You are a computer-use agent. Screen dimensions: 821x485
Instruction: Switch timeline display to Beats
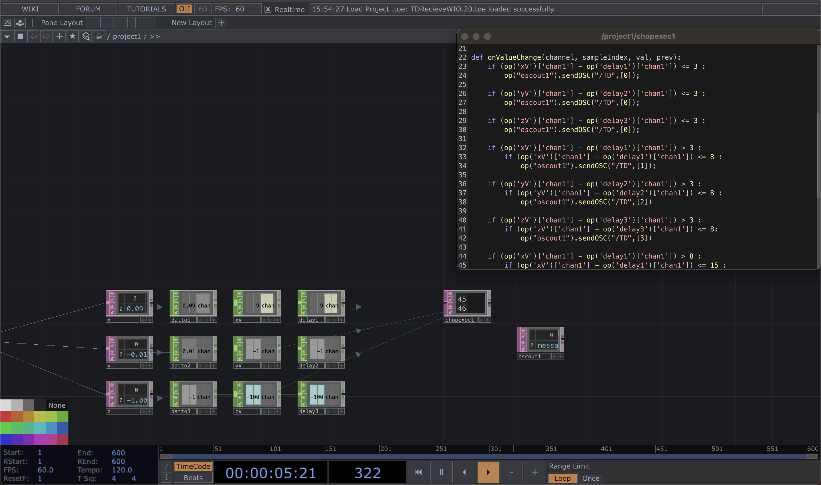click(193, 478)
